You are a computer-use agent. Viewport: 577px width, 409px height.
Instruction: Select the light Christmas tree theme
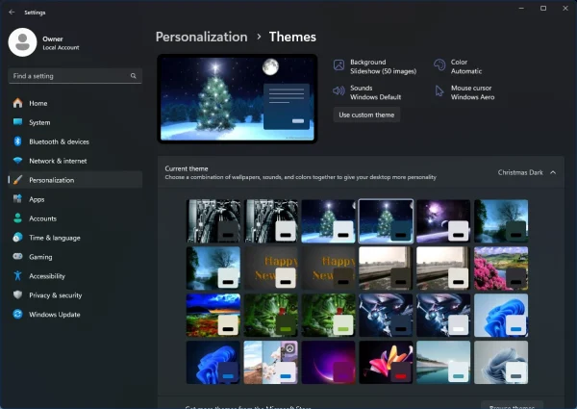pyautogui.click(x=328, y=221)
